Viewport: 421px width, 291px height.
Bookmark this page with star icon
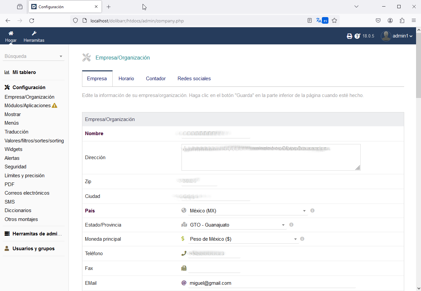click(334, 21)
